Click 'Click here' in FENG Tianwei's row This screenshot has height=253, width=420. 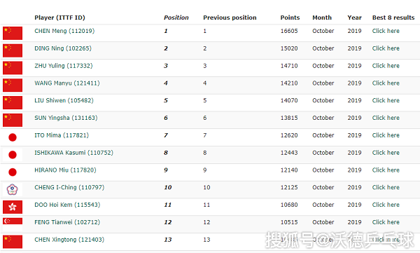click(x=386, y=222)
